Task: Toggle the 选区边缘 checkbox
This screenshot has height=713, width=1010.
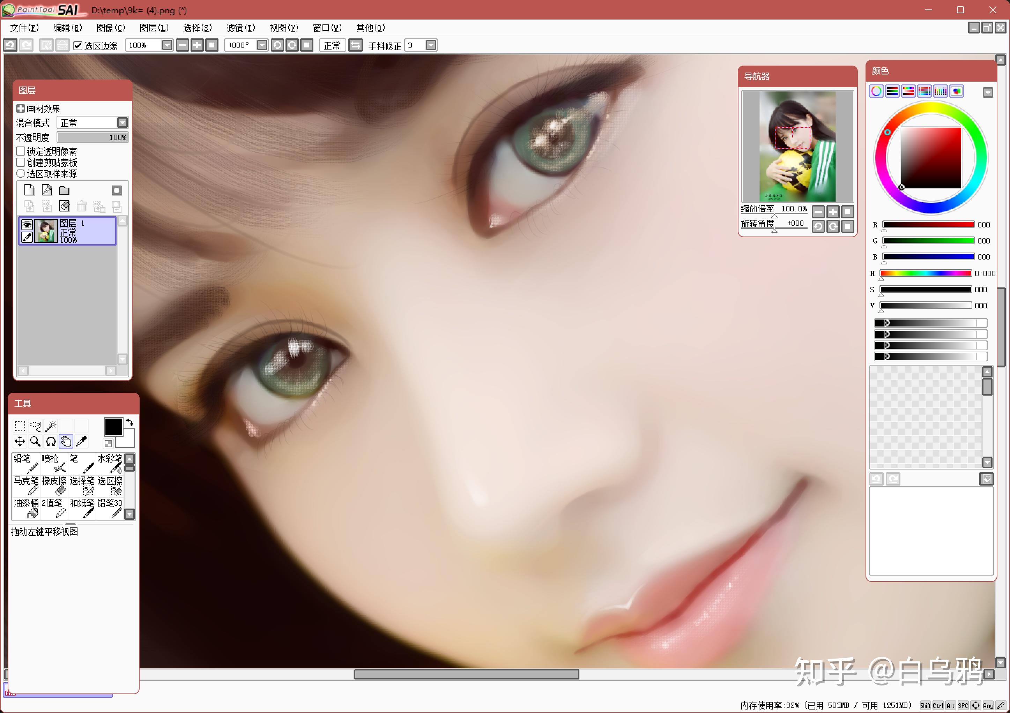Action: (78, 45)
